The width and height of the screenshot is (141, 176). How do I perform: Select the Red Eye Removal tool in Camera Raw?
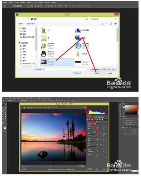44,107
